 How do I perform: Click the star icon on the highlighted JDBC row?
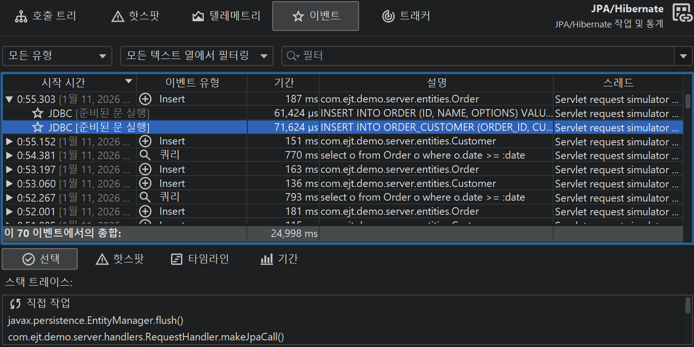click(x=38, y=127)
